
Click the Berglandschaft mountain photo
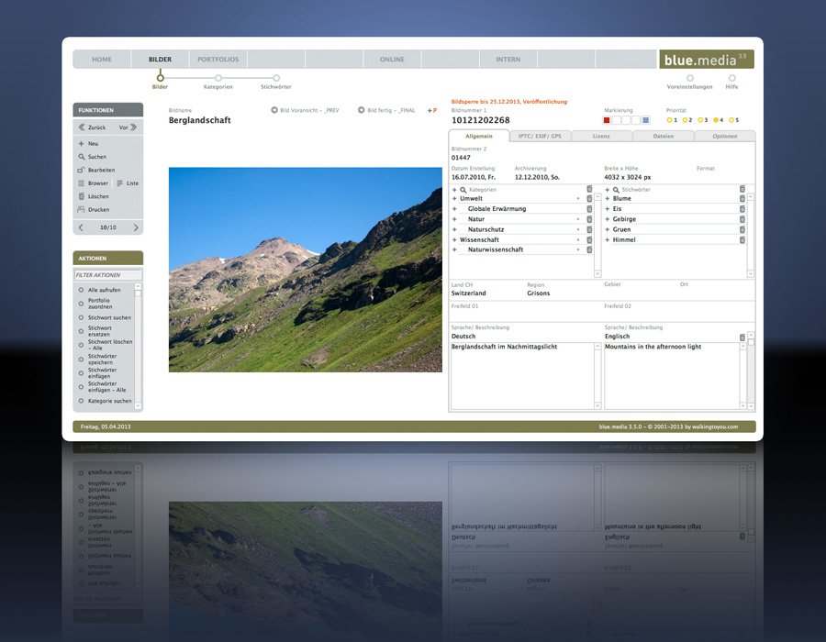pos(306,270)
